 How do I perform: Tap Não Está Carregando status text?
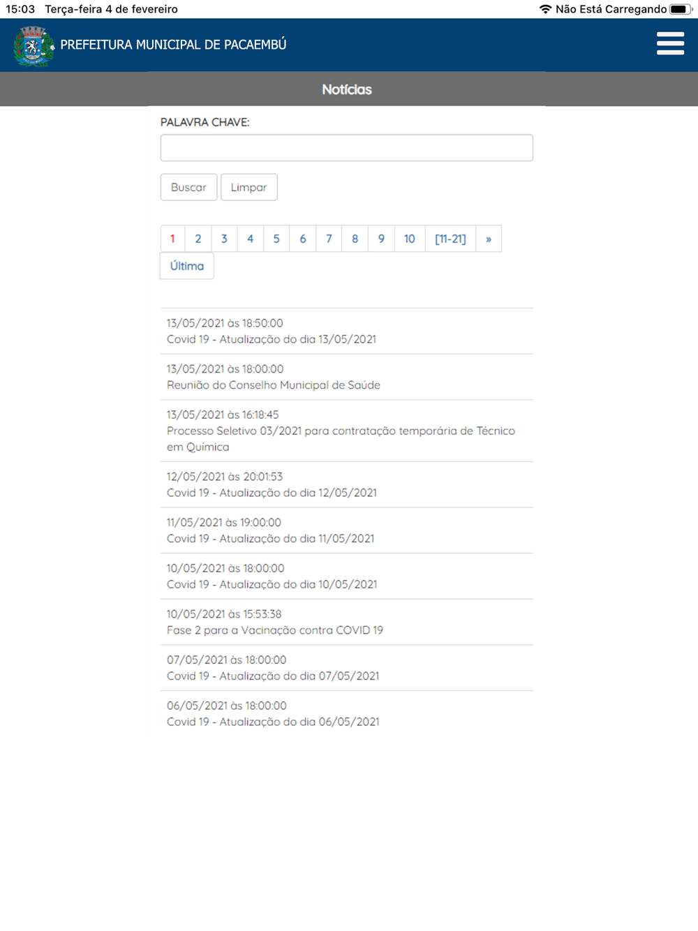(611, 9)
